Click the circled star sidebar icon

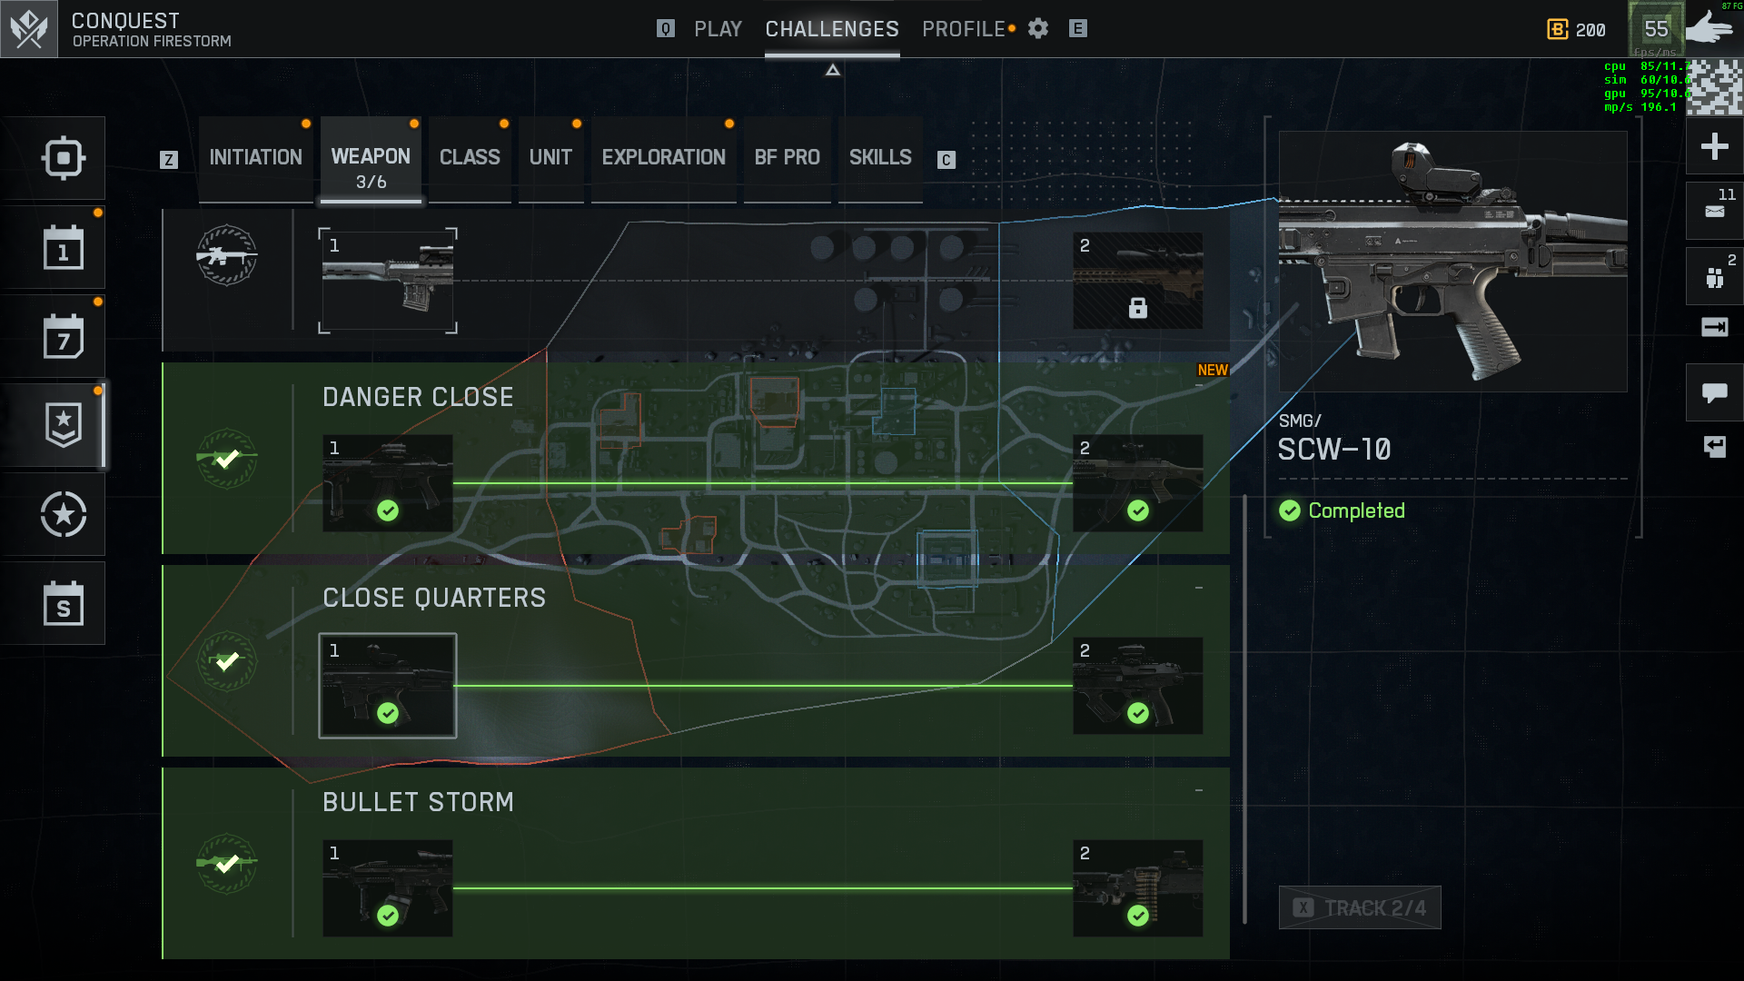(63, 515)
